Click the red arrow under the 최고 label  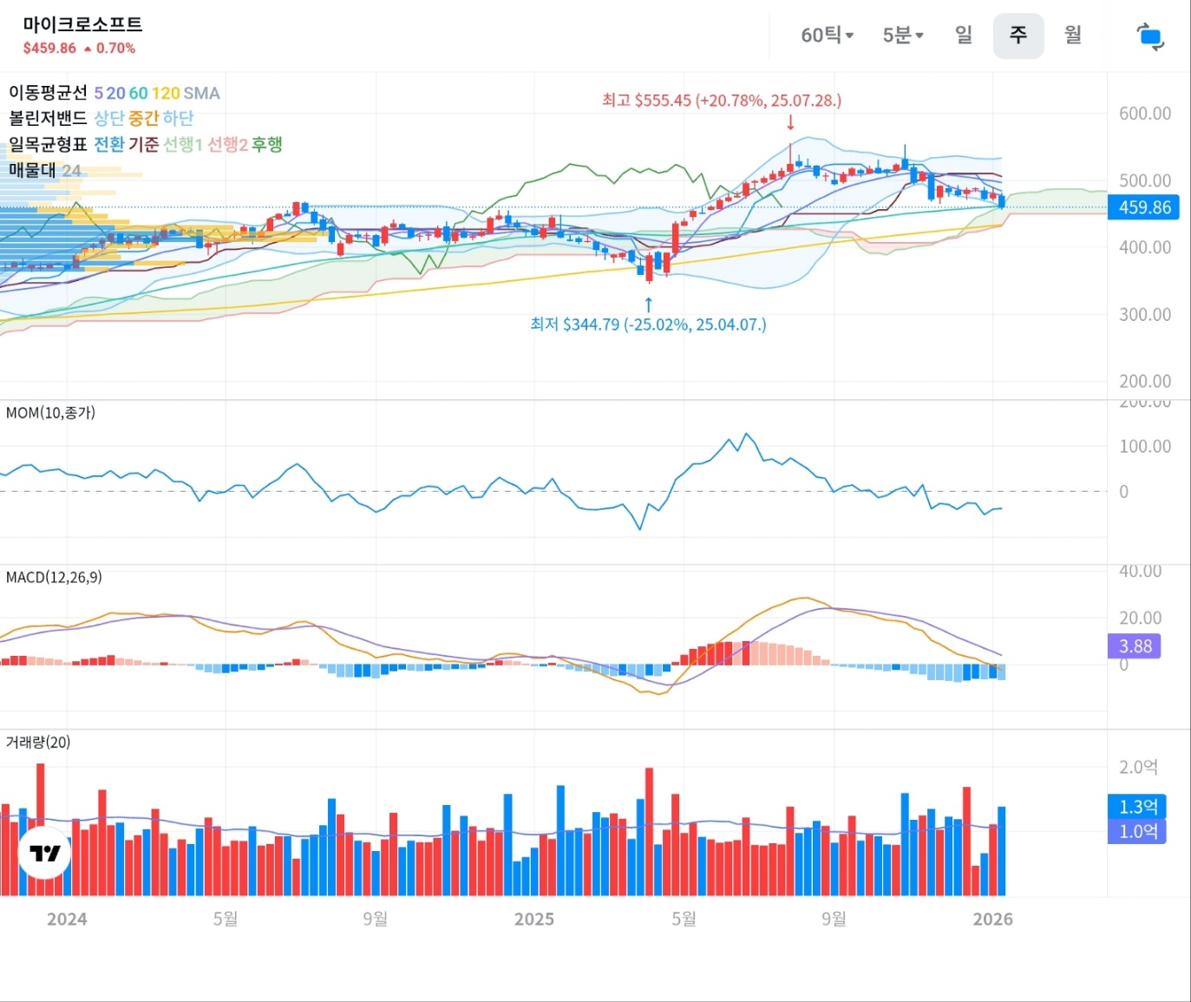tap(790, 122)
